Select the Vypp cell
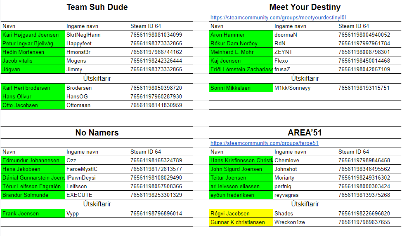 (97, 213)
